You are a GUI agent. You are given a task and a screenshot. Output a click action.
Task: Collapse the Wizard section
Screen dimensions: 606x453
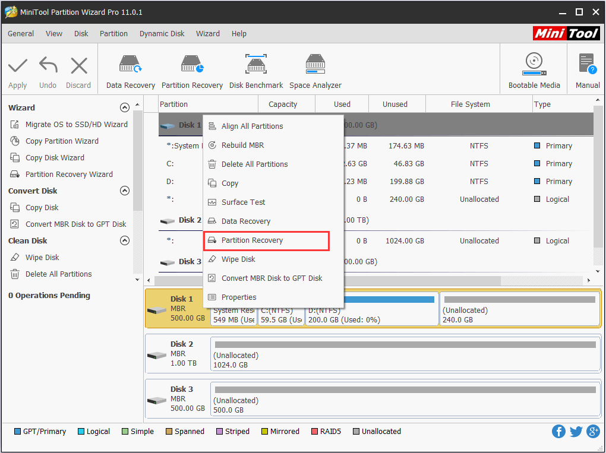click(124, 107)
